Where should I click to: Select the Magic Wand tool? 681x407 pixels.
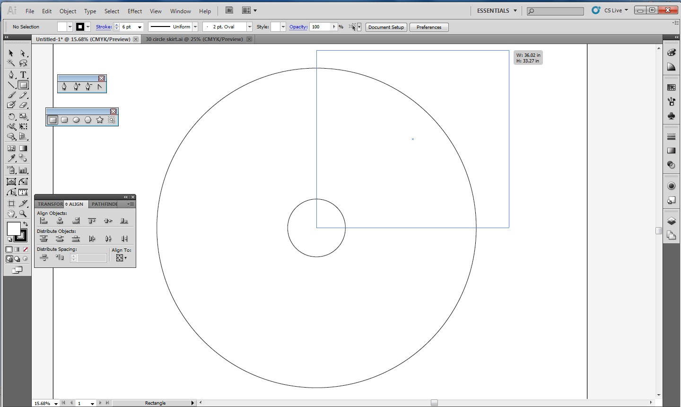[x=11, y=63]
